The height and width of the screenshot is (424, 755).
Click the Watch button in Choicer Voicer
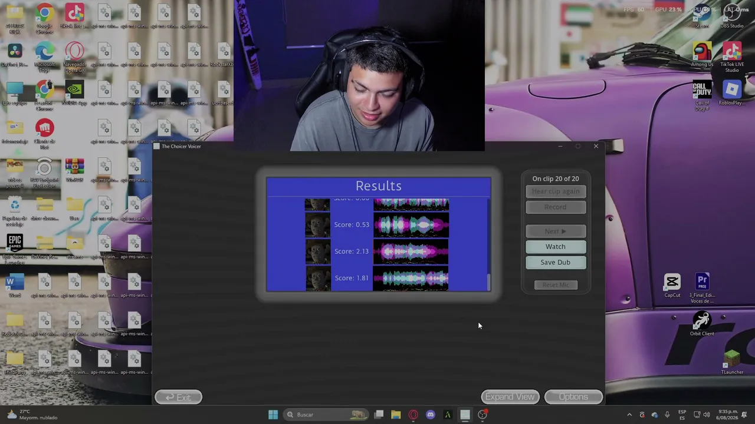pyautogui.click(x=556, y=247)
